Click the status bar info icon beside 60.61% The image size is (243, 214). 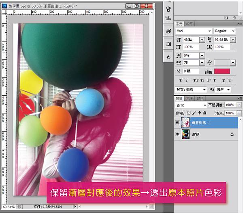tap(19, 207)
